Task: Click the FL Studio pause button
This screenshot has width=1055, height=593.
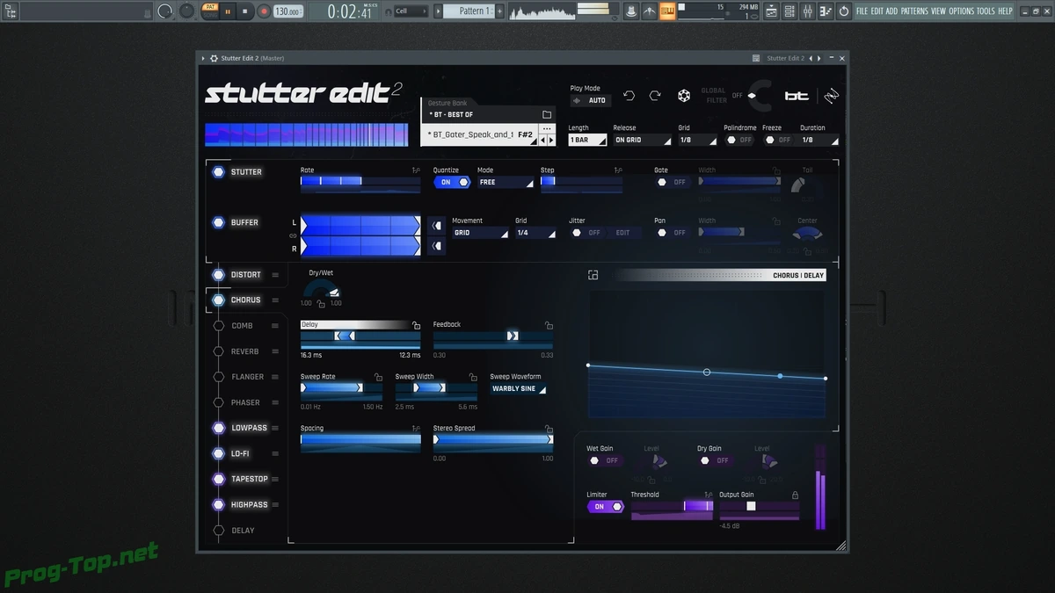Action: 229,11
